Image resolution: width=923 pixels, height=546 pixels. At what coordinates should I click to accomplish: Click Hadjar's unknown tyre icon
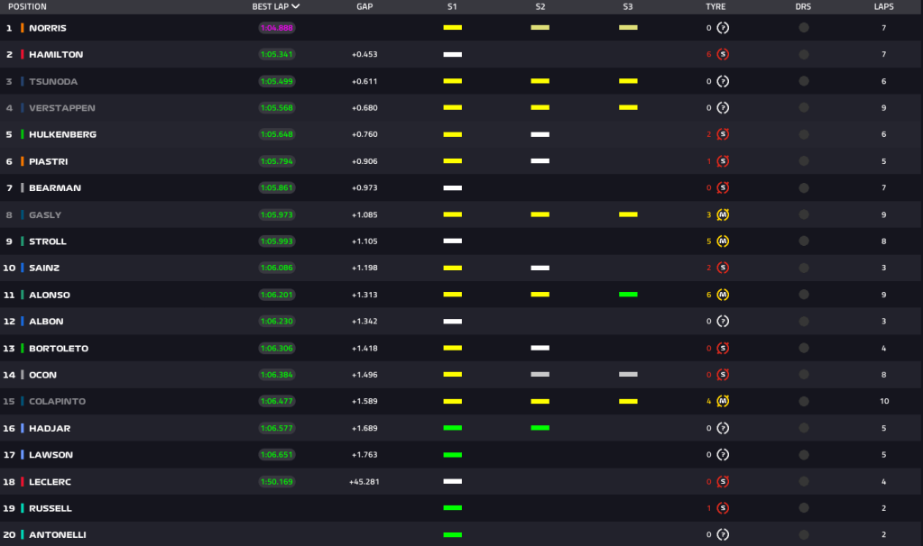(723, 428)
